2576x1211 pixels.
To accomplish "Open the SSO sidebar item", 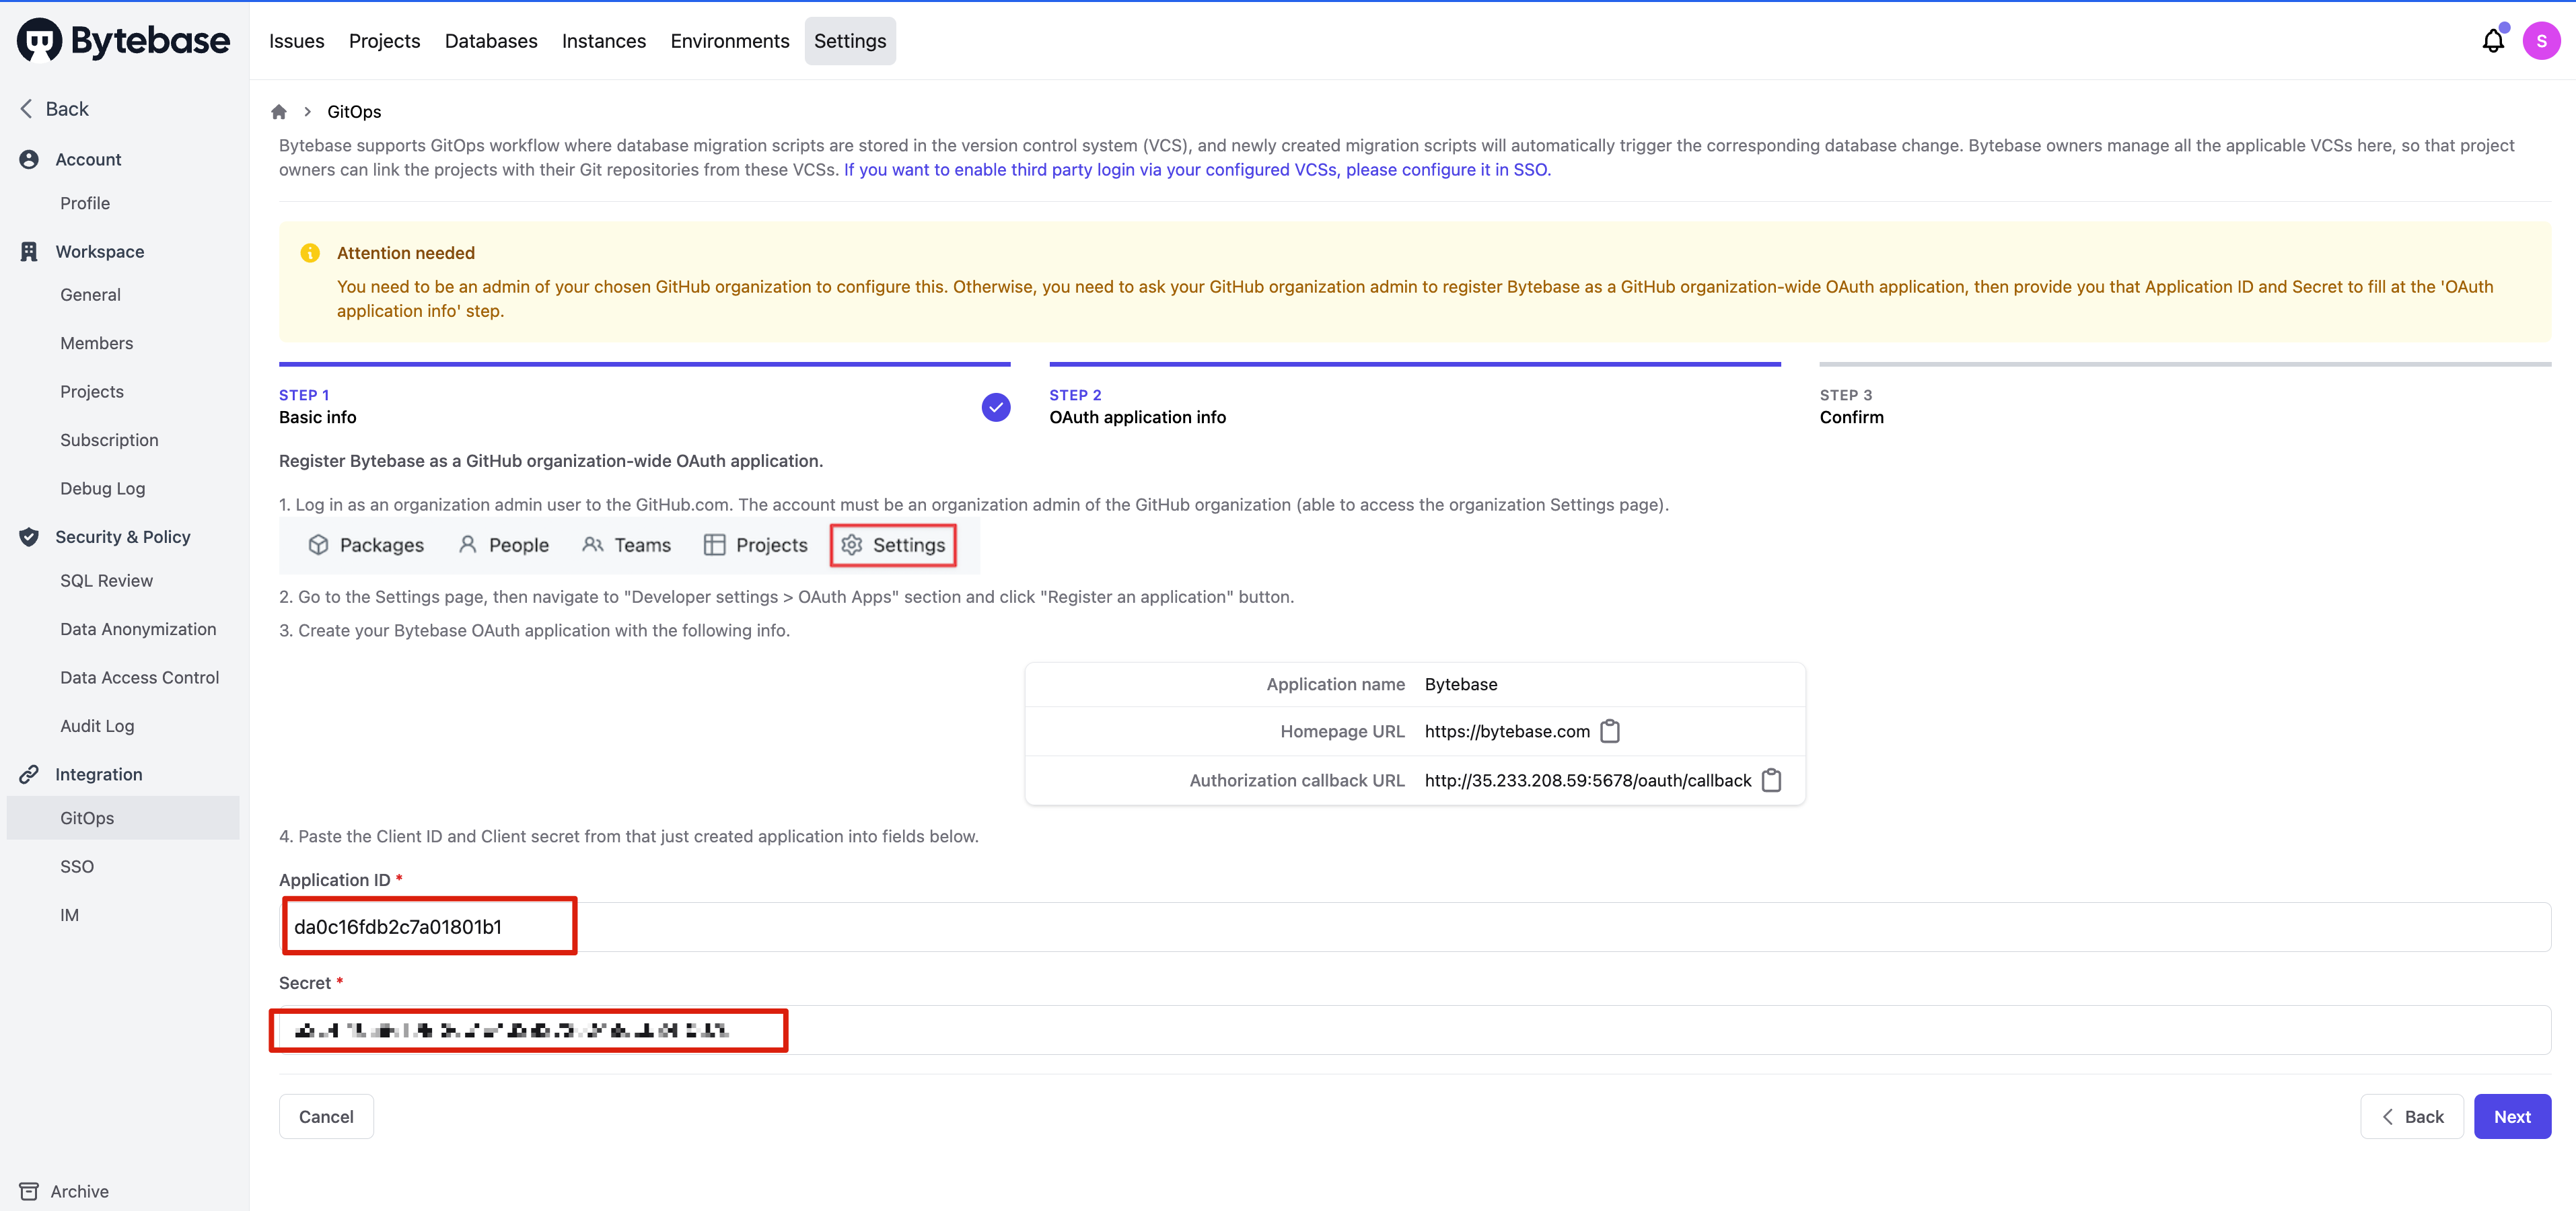I will 77,866.
